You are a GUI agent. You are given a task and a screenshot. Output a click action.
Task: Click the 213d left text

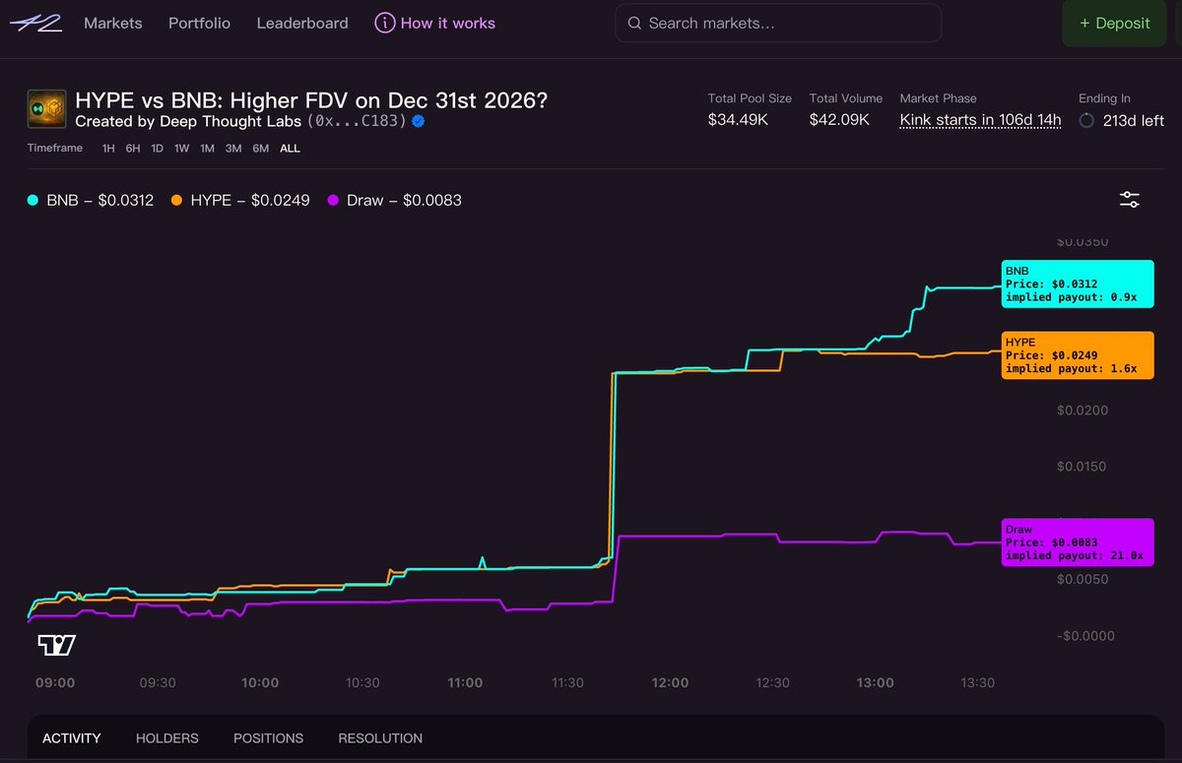[x=1134, y=120]
